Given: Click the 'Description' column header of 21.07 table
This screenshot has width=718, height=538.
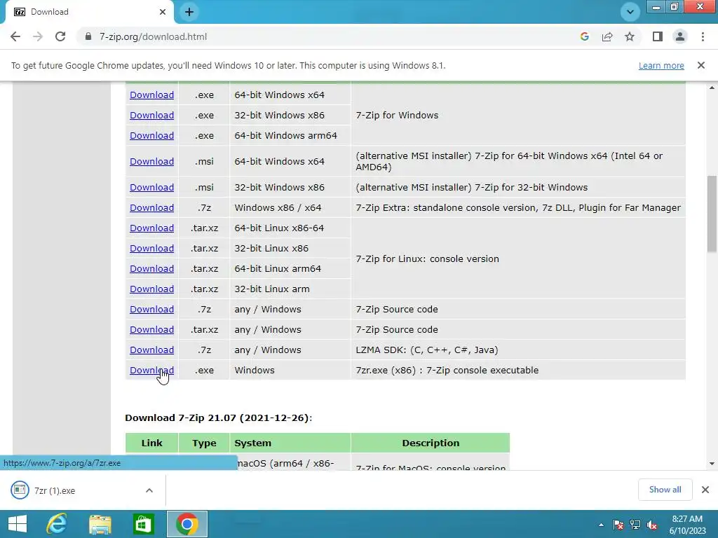Looking at the screenshot, I should [431, 443].
